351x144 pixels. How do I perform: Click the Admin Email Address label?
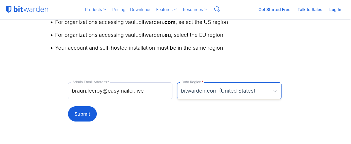[x=90, y=82]
